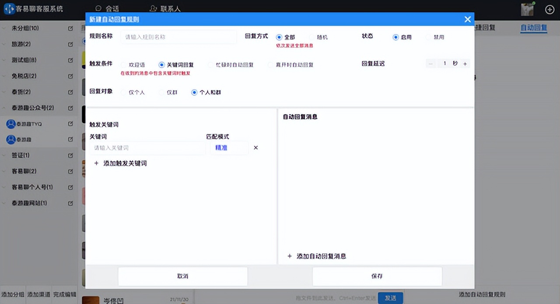Click the edit icon beside 免税店(2) group

[70, 76]
